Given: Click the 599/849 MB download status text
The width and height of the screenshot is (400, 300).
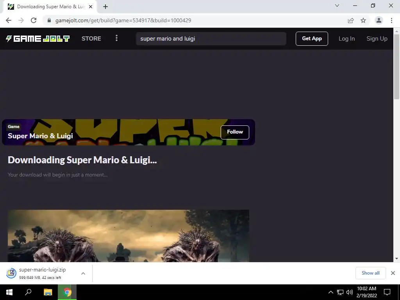Looking at the screenshot, I should click(x=40, y=278).
